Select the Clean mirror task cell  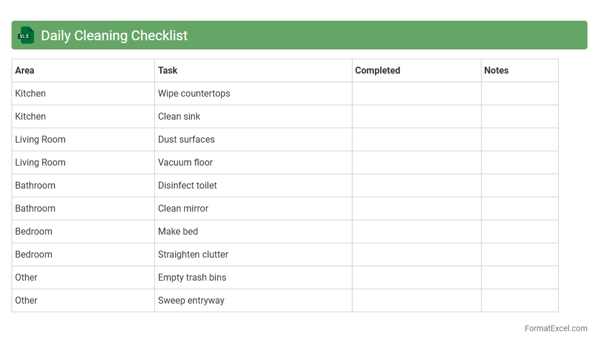tap(183, 208)
